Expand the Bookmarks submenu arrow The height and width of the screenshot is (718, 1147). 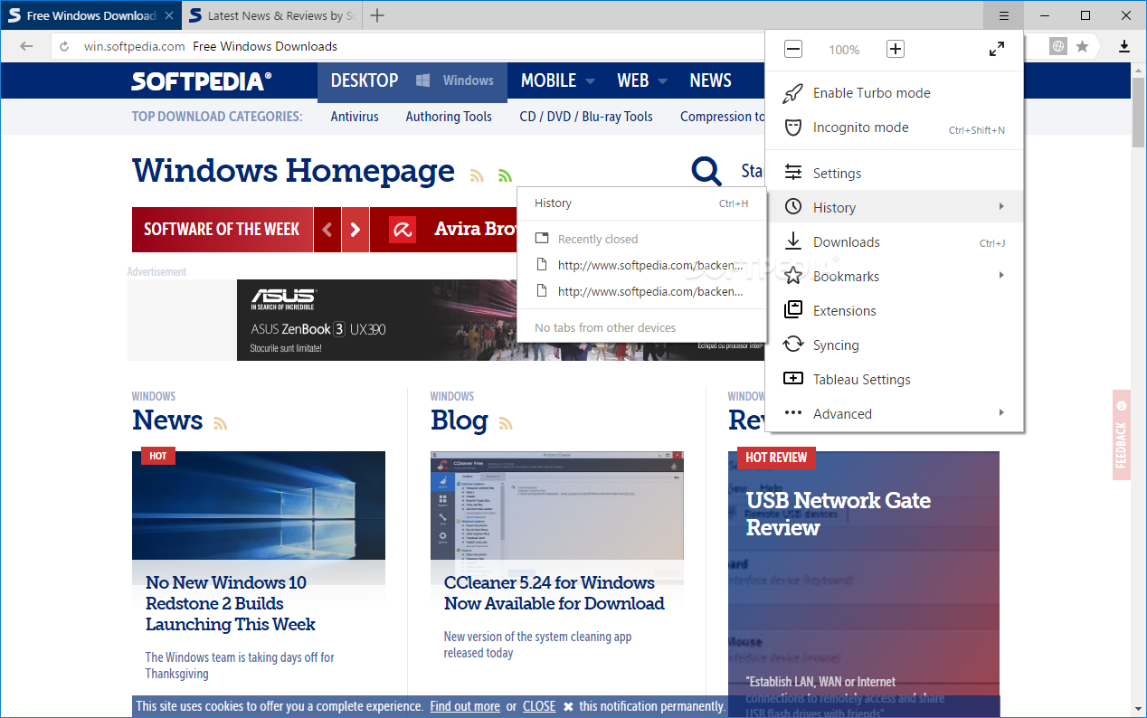pyautogui.click(x=1001, y=275)
